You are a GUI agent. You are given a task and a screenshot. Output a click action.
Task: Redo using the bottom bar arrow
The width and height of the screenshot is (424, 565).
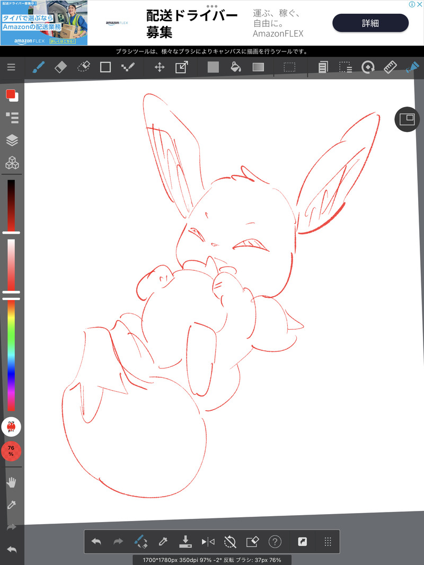[118, 541]
